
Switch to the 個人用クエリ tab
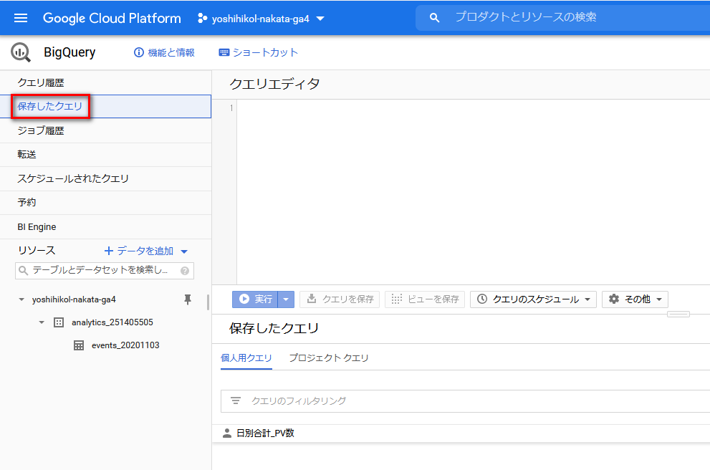(246, 358)
